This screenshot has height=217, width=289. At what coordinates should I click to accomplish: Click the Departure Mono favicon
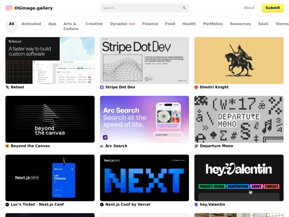tap(196, 146)
